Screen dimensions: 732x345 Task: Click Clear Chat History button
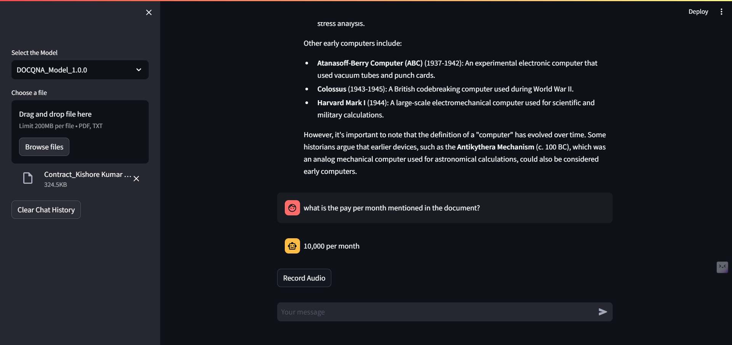pyautogui.click(x=46, y=210)
